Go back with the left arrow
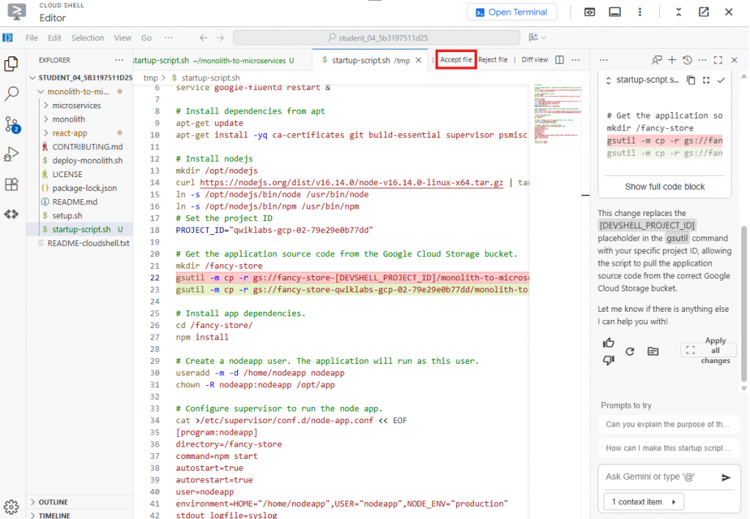This screenshot has height=519, width=750. 204,38
